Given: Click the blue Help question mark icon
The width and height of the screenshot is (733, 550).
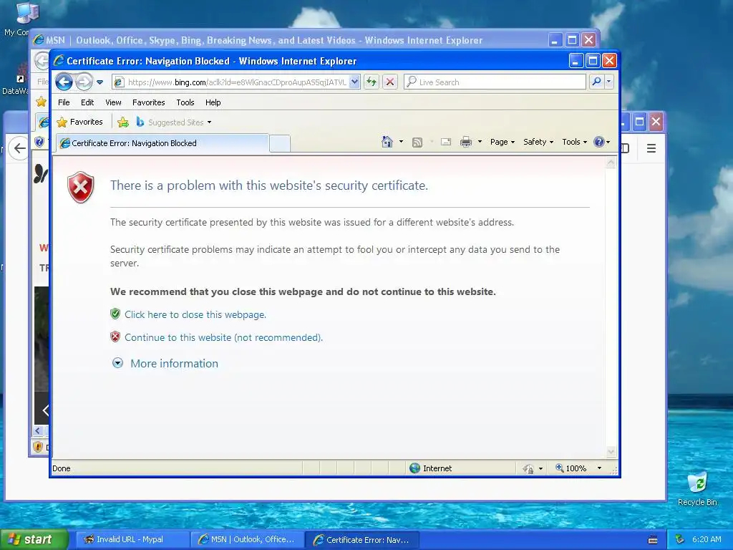Looking at the screenshot, I should 599,142.
